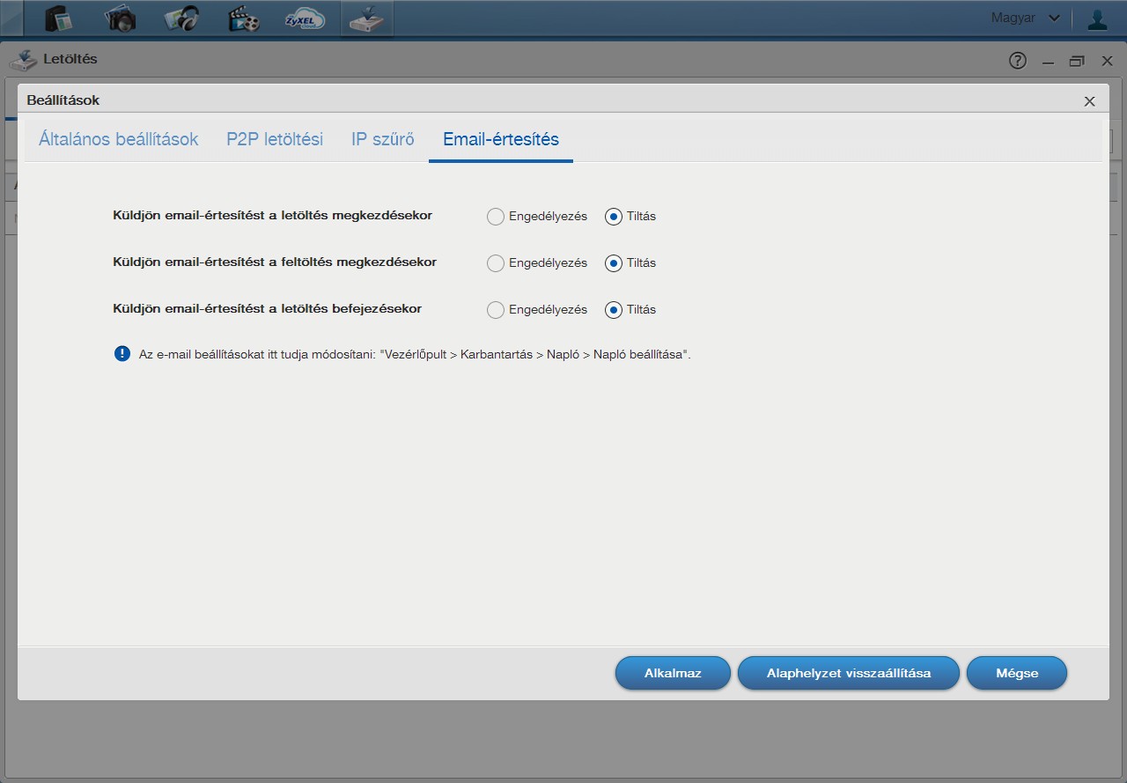Switch to Általános beállítások tab

click(x=119, y=139)
